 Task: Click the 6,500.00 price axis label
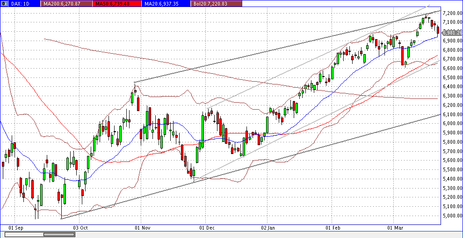coord(452,77)
